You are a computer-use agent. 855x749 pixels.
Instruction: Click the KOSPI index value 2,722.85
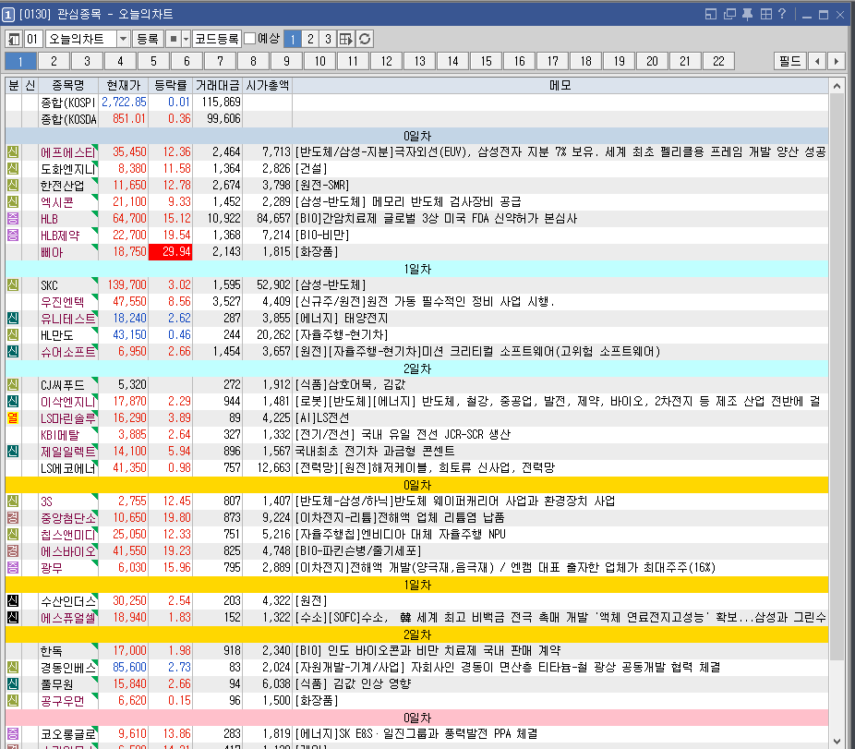(124, 102)
